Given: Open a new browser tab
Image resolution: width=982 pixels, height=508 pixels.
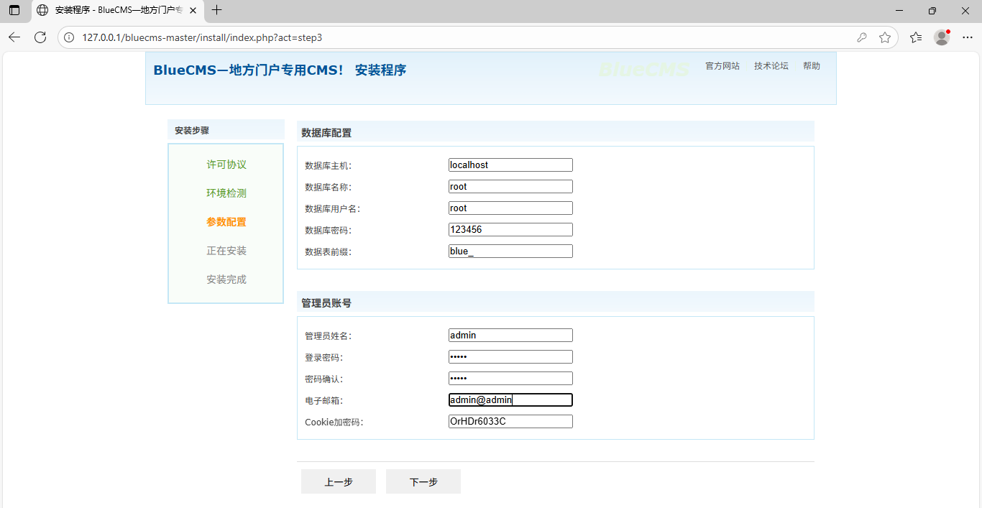Looking at the screenshot, I should [x=217, y=10].
